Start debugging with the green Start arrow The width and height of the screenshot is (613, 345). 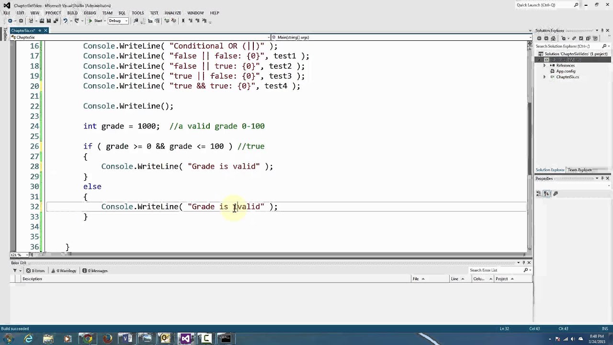tap(90, 21)
